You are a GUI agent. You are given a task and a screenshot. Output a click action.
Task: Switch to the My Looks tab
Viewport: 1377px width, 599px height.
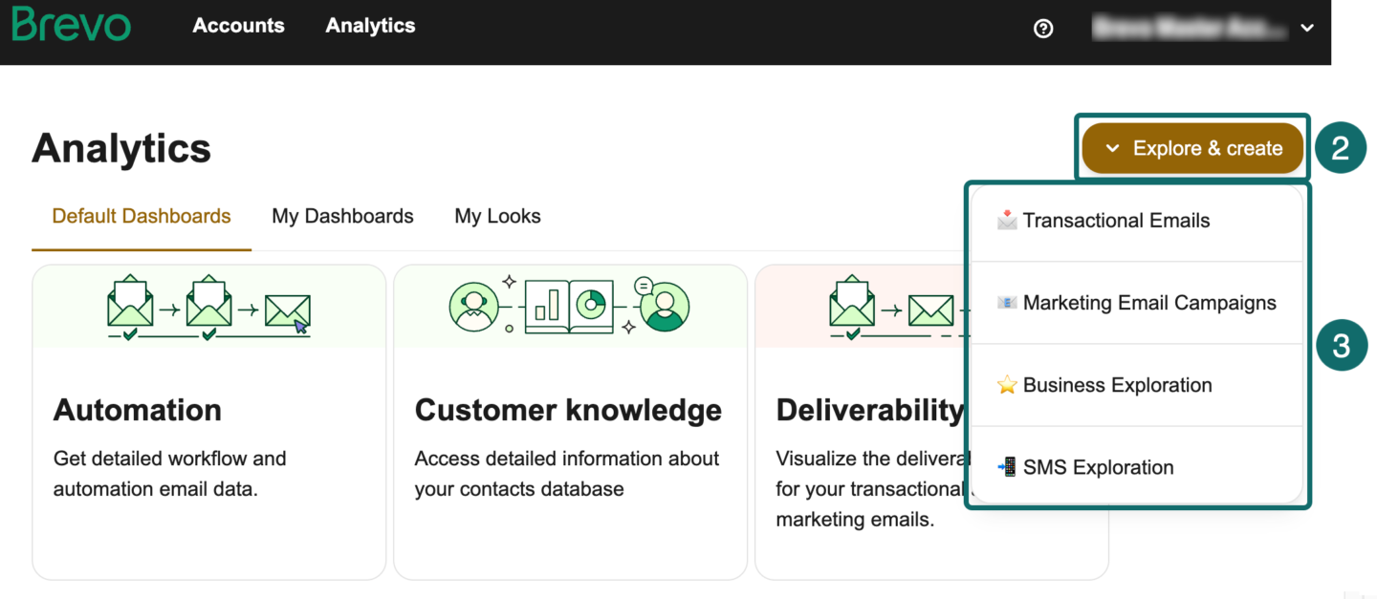point(497,217)
